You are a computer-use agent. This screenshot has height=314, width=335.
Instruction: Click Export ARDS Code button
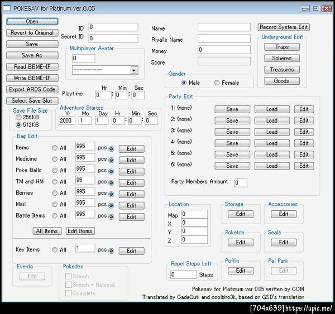(32, 89)
